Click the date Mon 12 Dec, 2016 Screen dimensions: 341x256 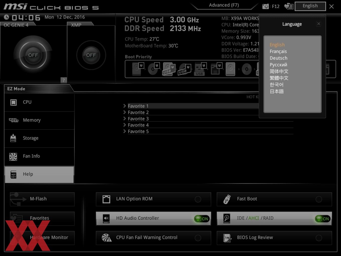pos(65,17)
